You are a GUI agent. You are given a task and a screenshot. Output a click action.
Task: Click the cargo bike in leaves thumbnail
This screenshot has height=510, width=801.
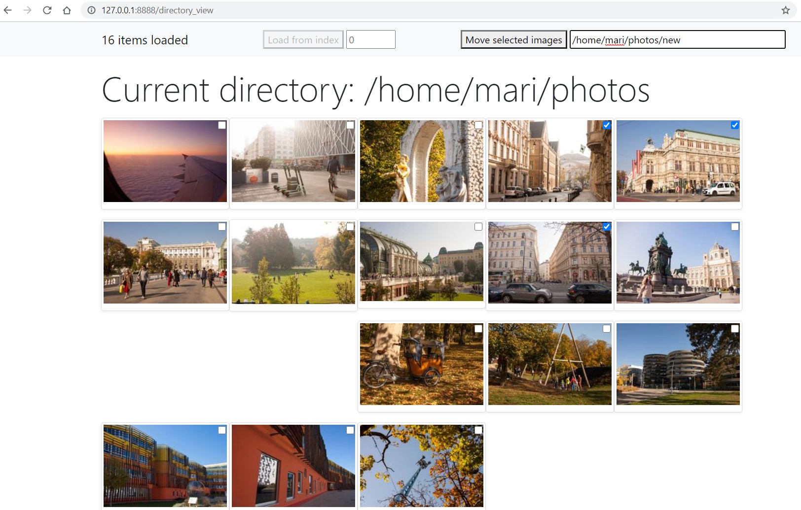(422, 364)
